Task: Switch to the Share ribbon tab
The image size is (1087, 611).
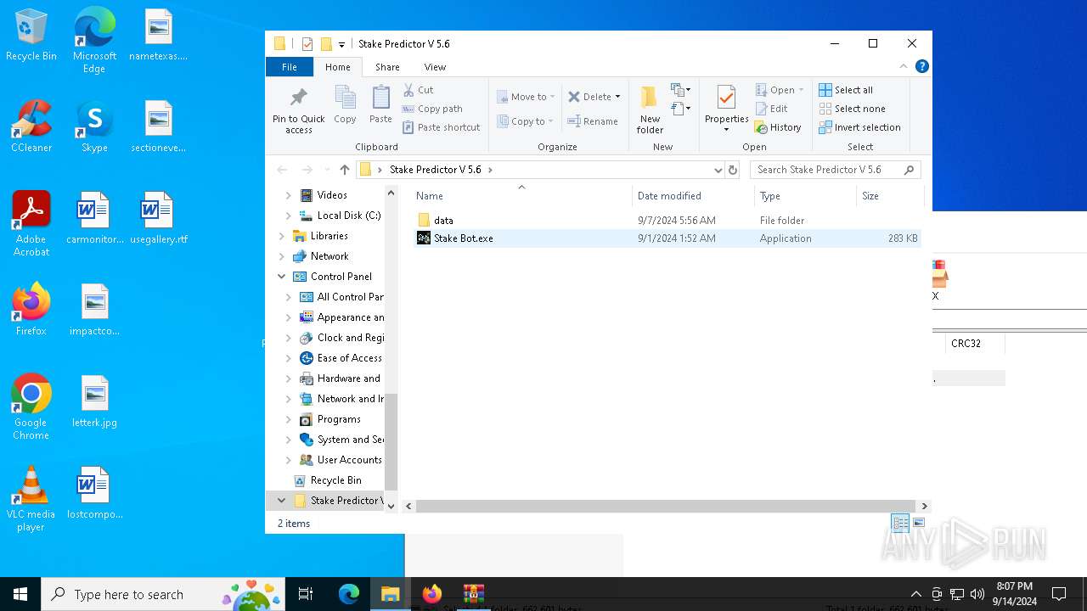Action: [387, 67]
